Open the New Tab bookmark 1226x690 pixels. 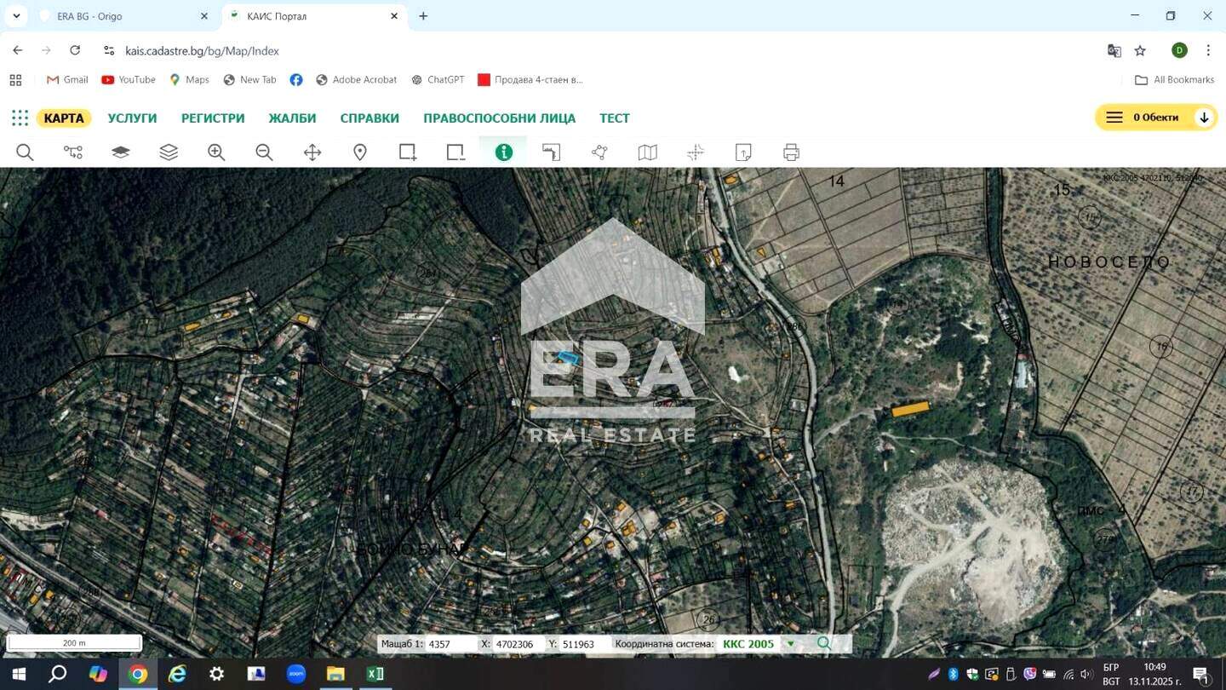click(249, 80)
